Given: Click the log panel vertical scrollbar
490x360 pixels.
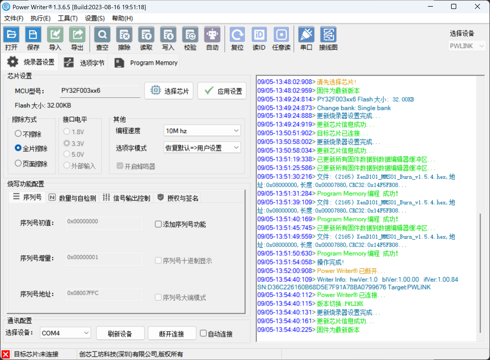Looking at the screenshot, I should coord(480,273).
